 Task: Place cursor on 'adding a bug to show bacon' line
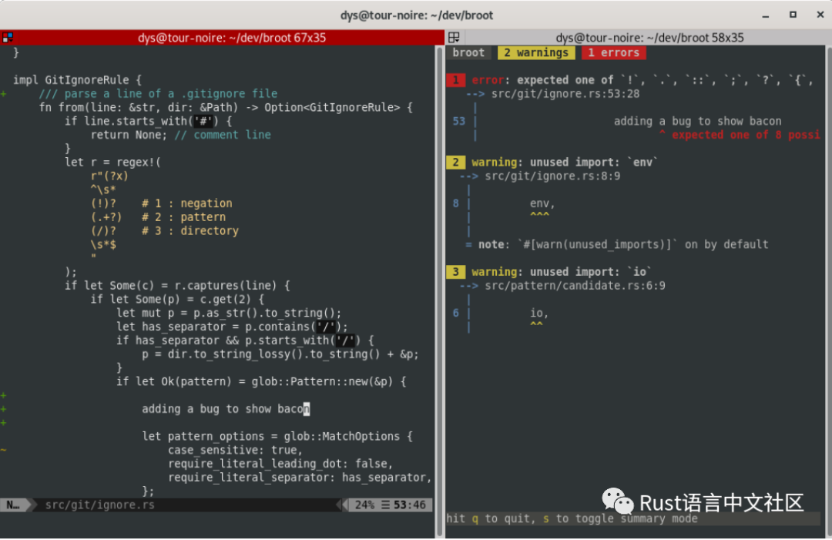coord(226,409)
